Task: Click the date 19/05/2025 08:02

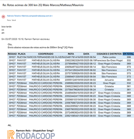Action: pos(86,80)
